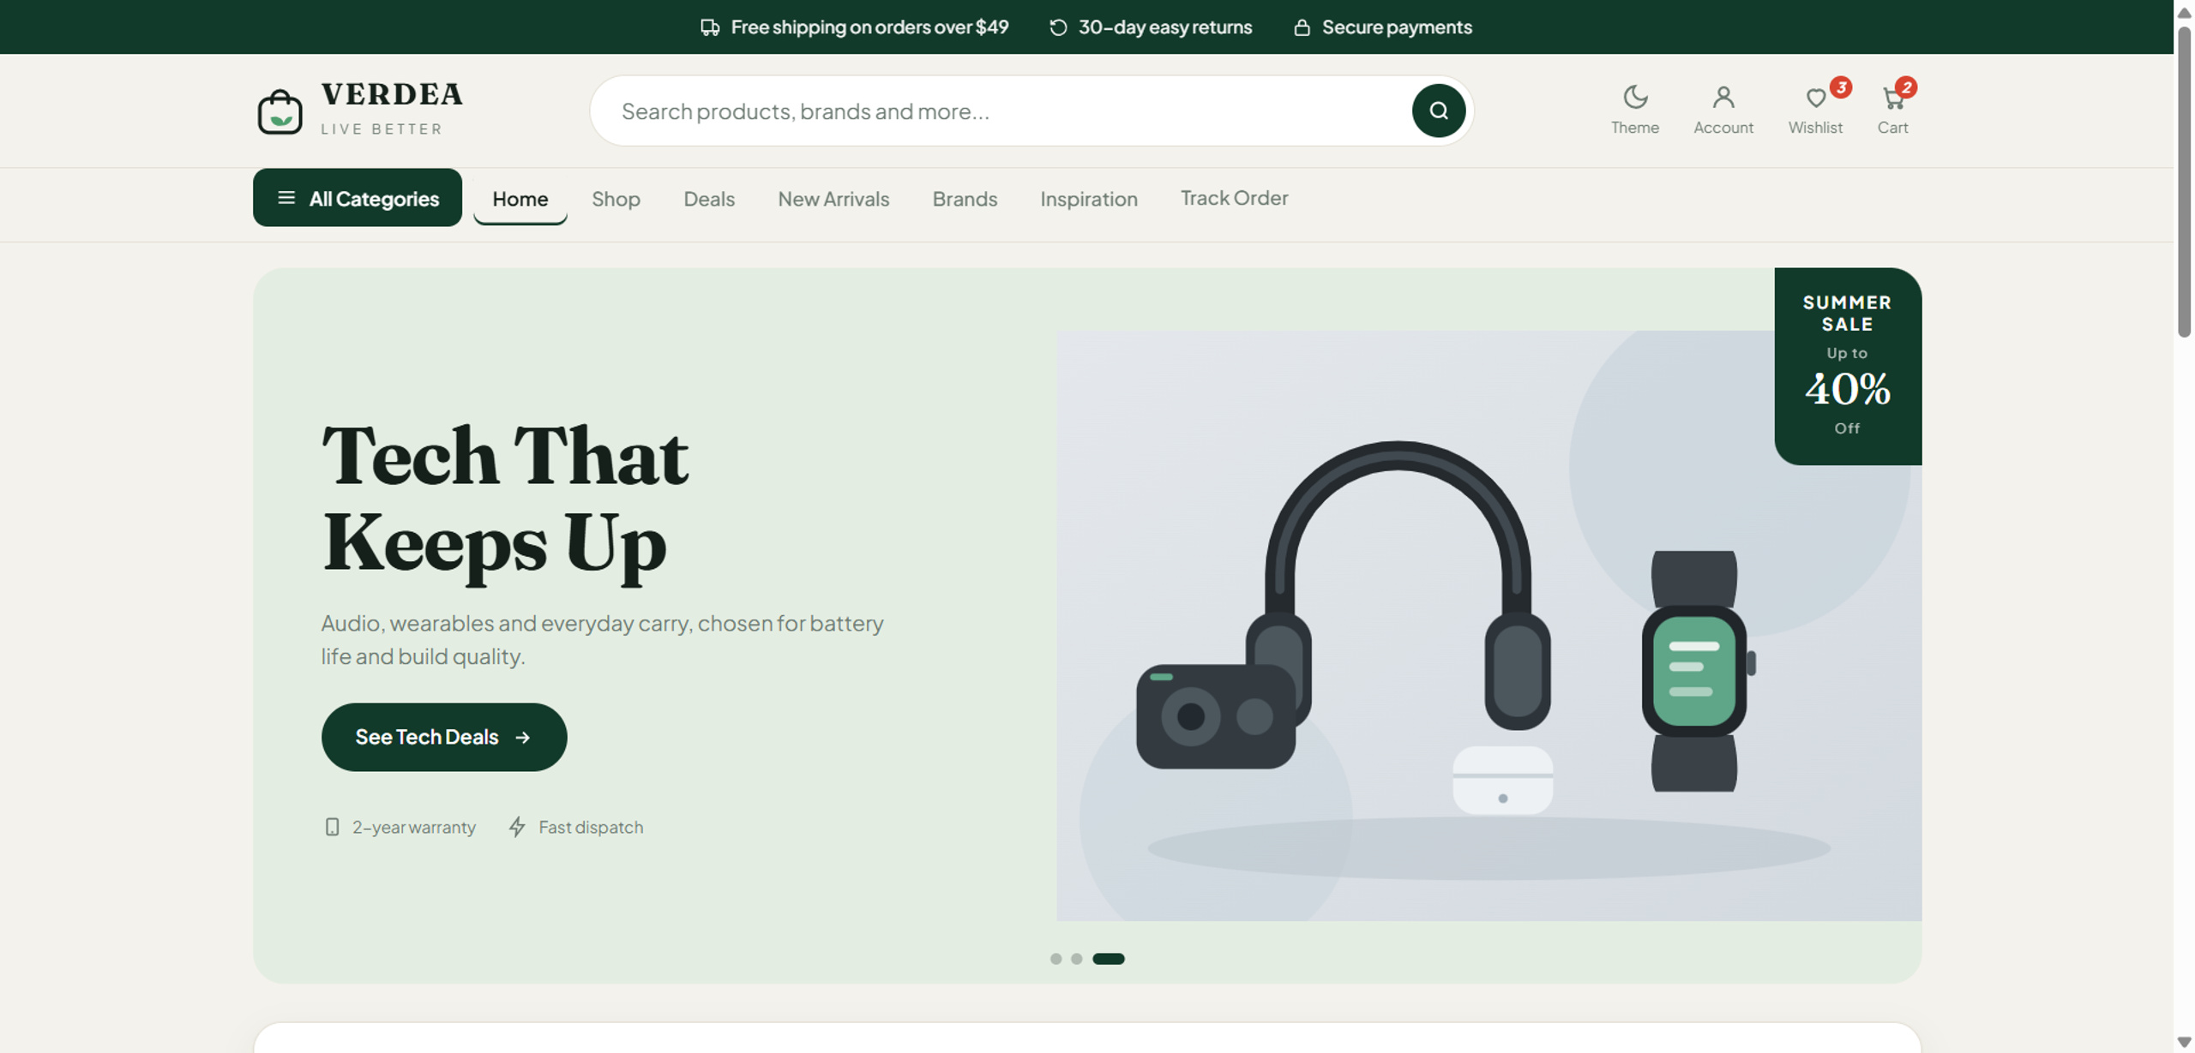Open the Wishlist heart icon
Viewport: 2195px width, 1053px height.
pyautogui.click(x=1814, y=99)
